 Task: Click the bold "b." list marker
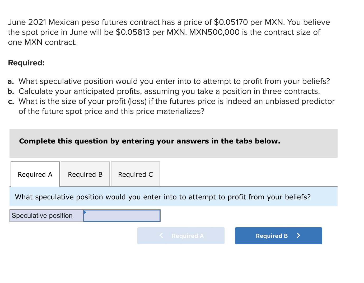tap(11, 91)
